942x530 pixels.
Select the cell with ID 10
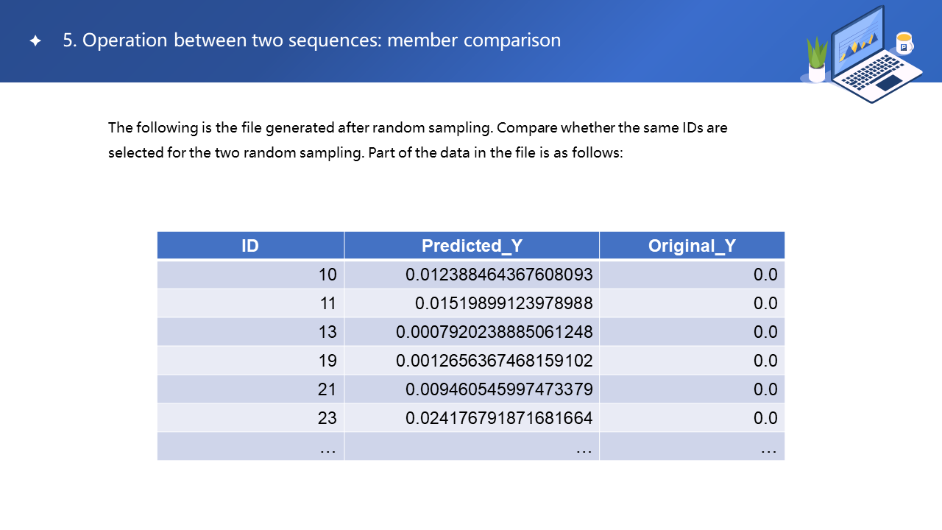point(327,275)
